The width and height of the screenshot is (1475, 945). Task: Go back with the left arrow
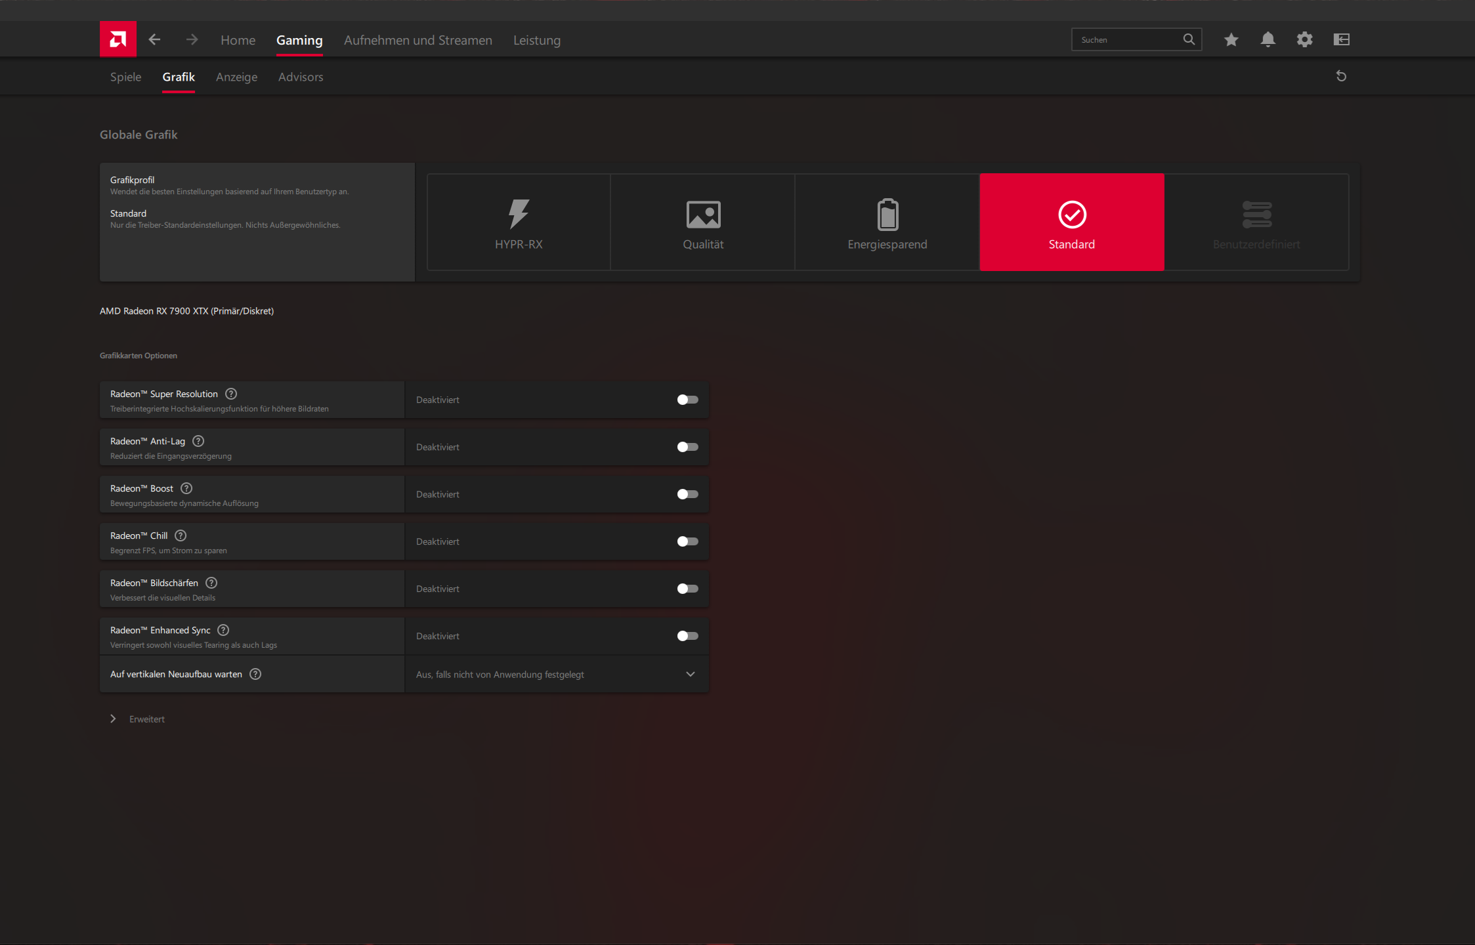(155, 39)
